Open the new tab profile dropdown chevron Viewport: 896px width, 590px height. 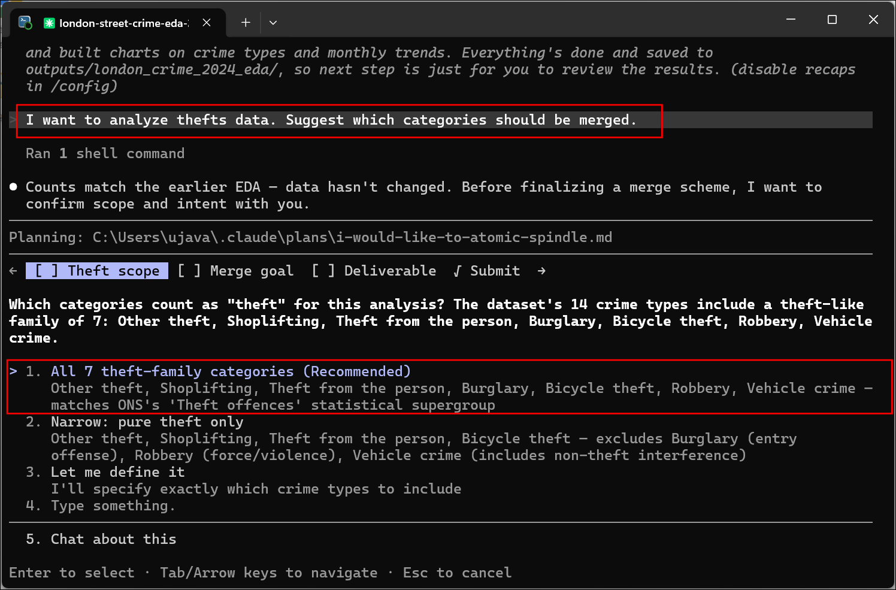[x=273, y=23]
